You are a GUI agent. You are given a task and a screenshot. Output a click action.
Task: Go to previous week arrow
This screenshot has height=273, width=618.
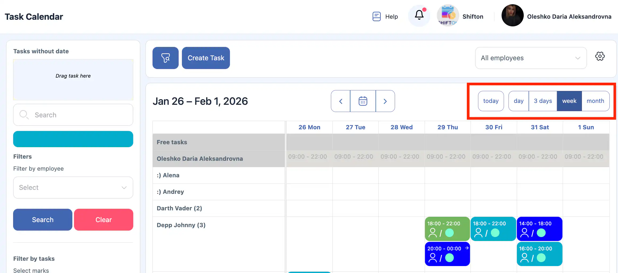(341, 101)
